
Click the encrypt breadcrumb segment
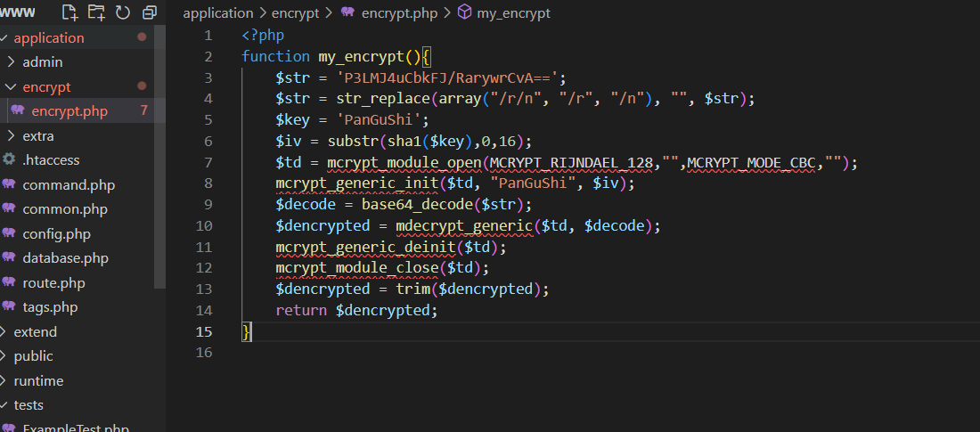[297, 12]
